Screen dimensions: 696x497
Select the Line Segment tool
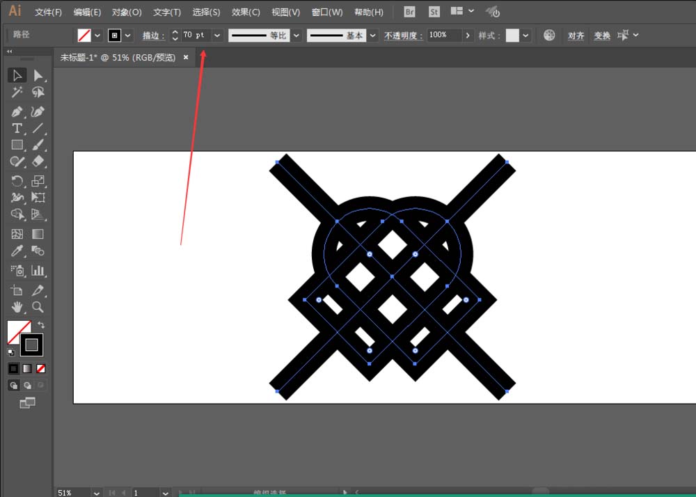coord(38,128)
